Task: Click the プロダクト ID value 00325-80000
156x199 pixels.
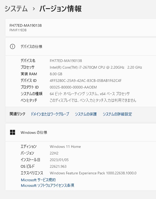Action: pos(73,87)
